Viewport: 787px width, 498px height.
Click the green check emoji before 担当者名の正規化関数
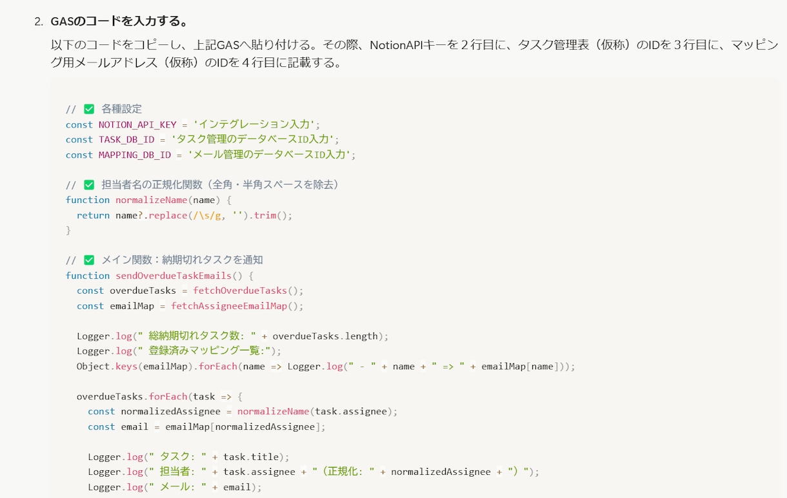89,185
